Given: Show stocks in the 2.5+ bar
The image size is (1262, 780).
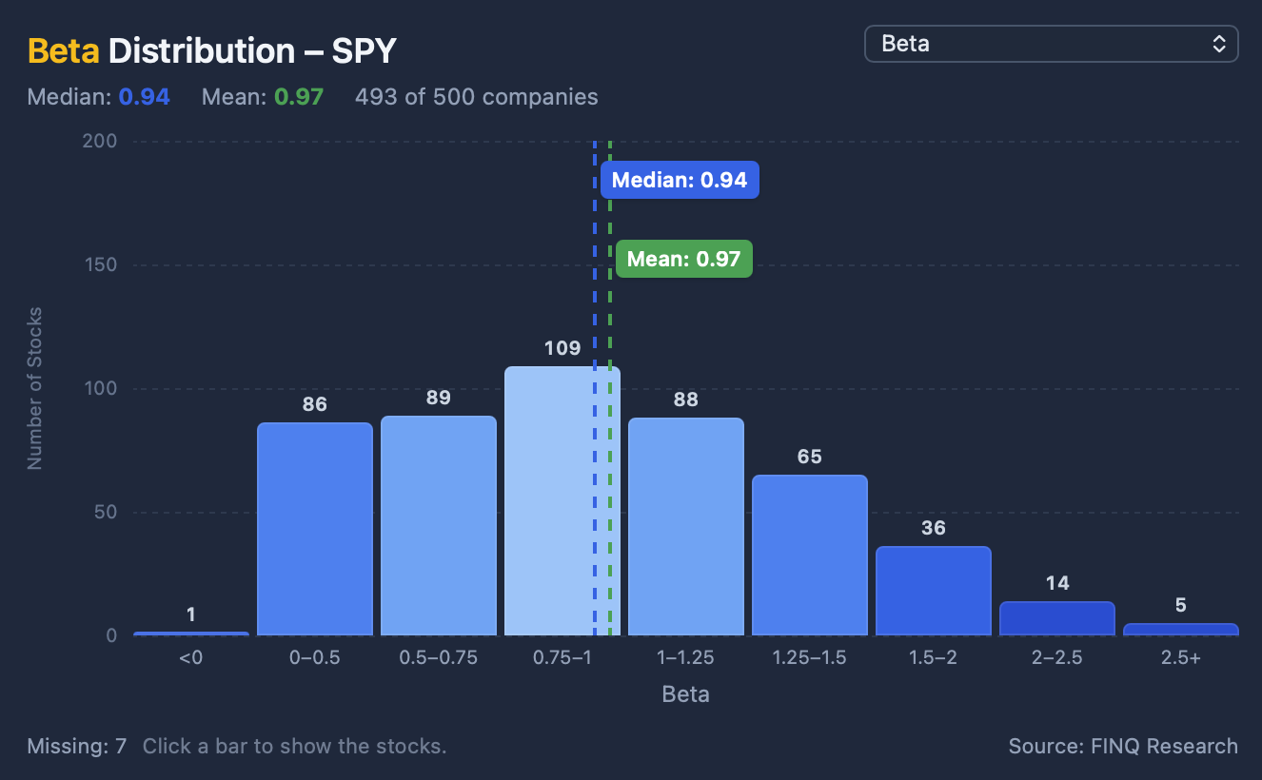Looking at the screenshot, I should (1181, 630).
